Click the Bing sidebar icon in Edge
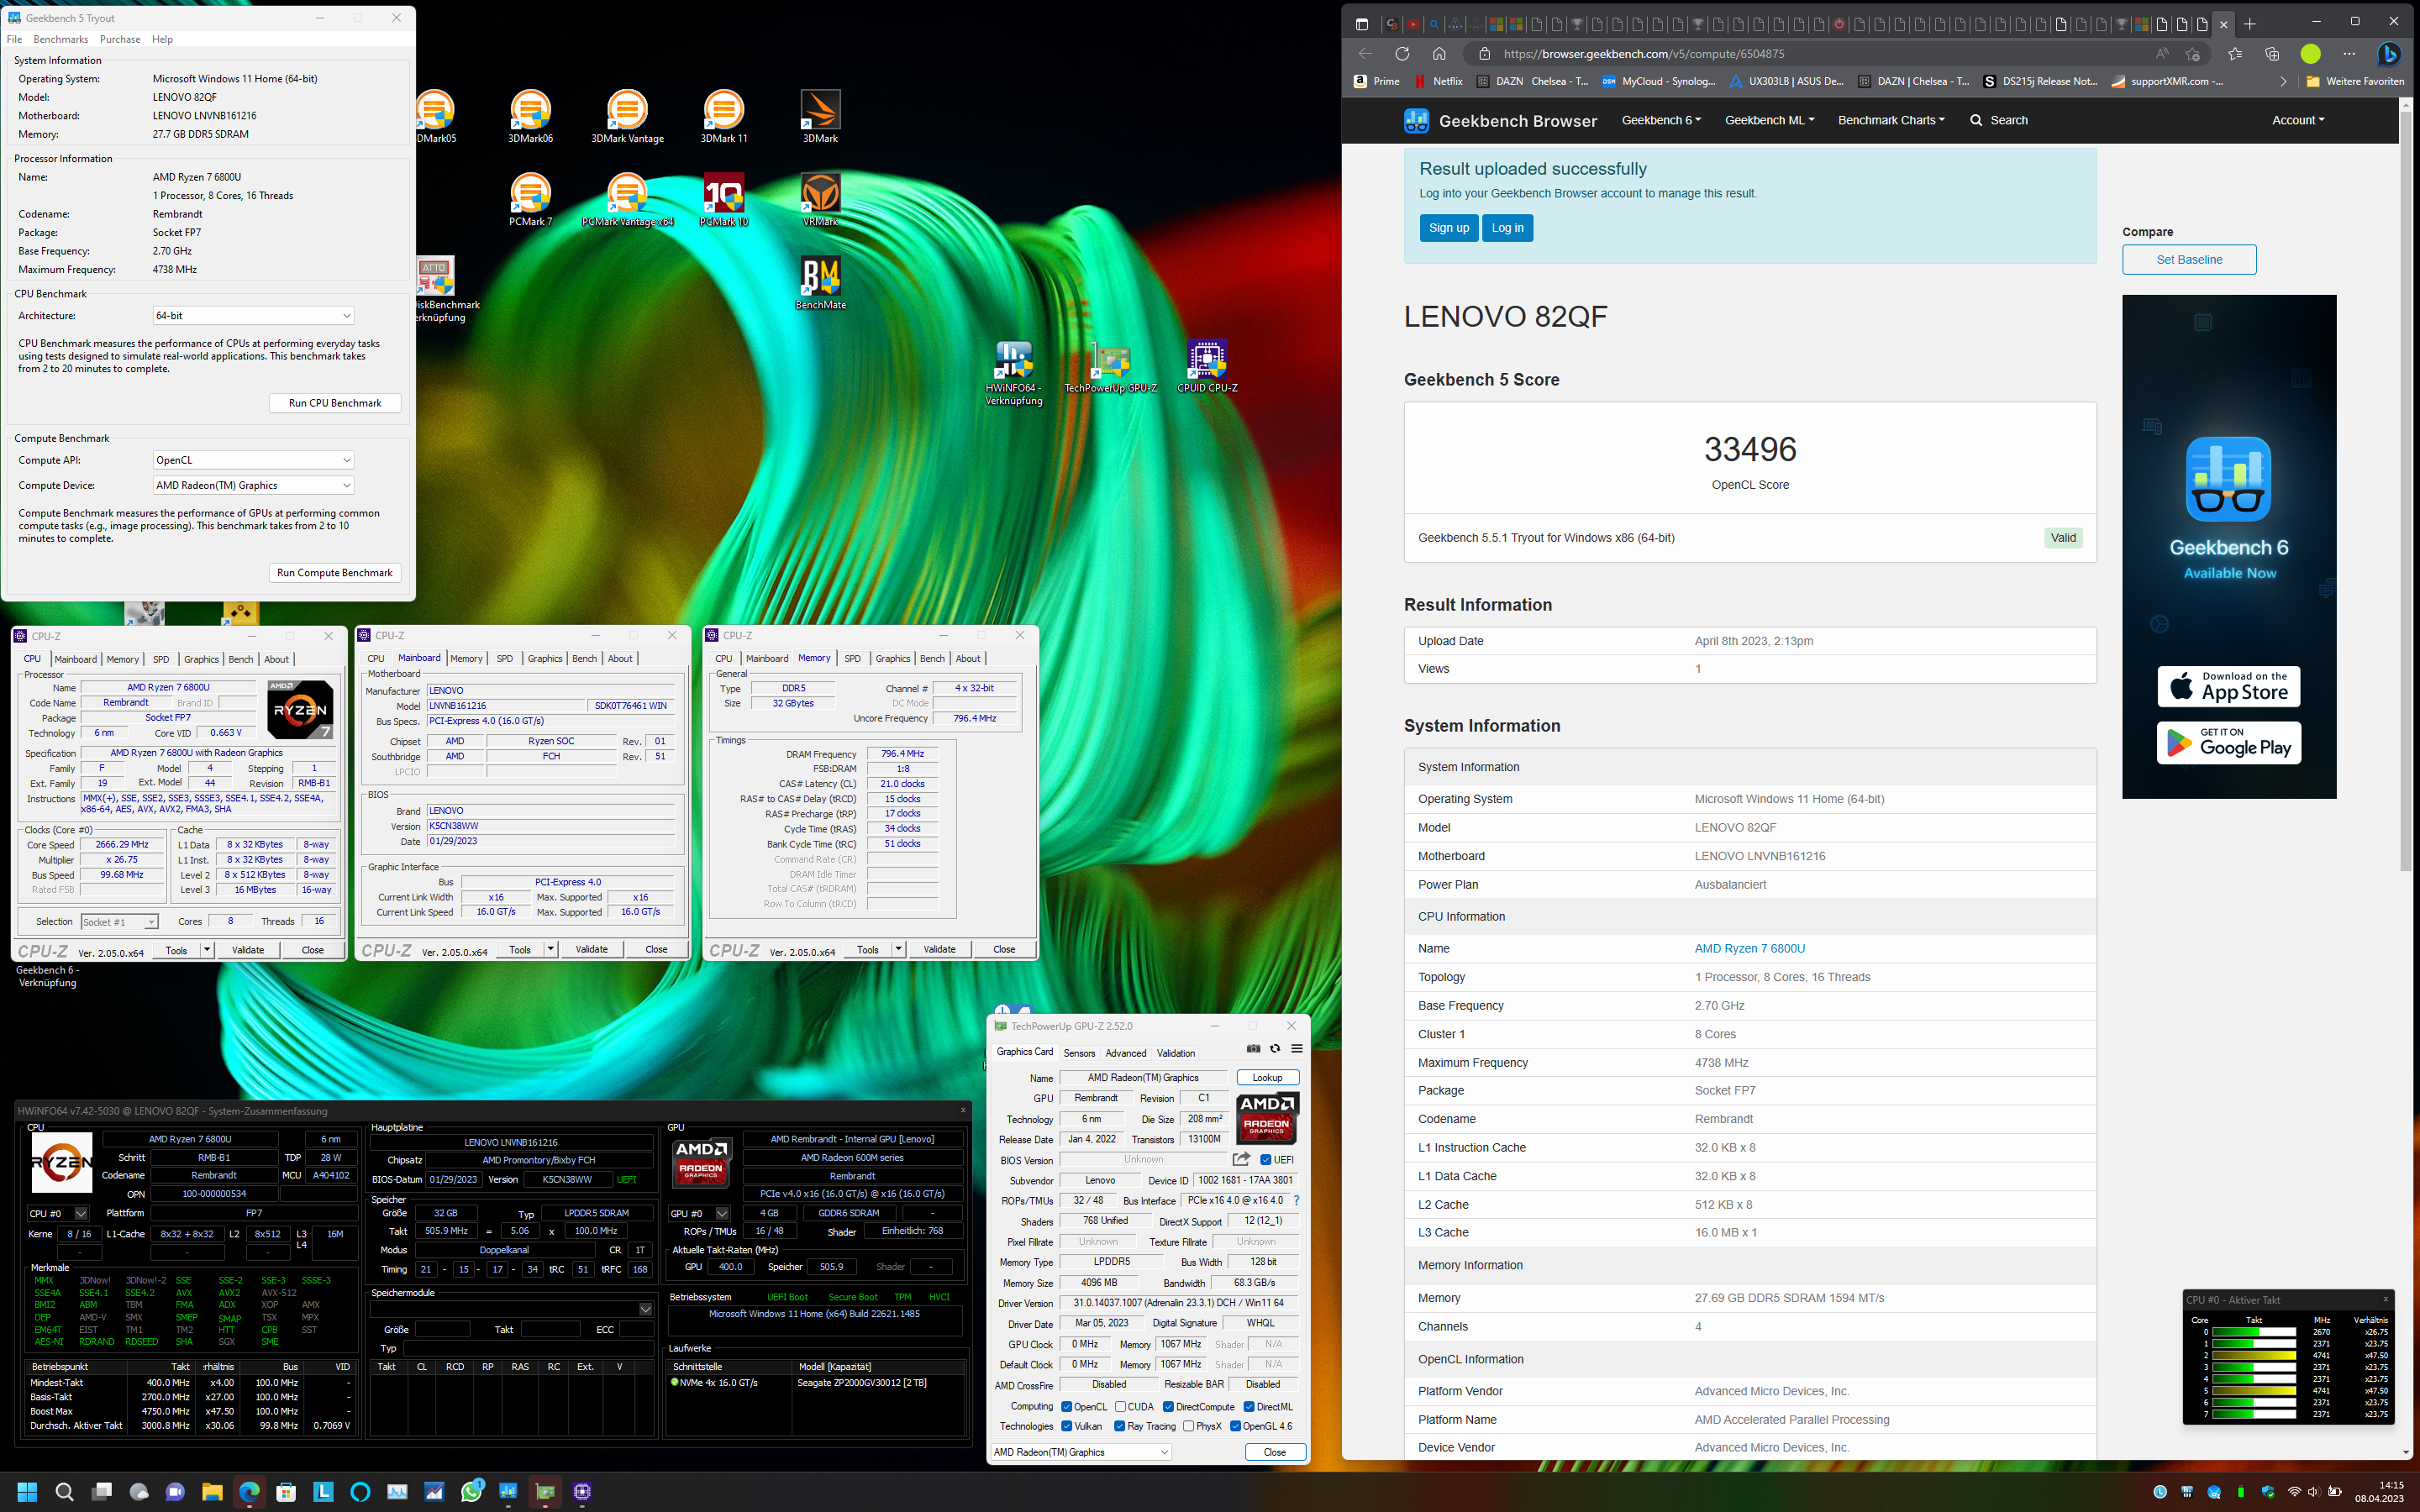Screen dimensions: 2420x1512 2389,54
